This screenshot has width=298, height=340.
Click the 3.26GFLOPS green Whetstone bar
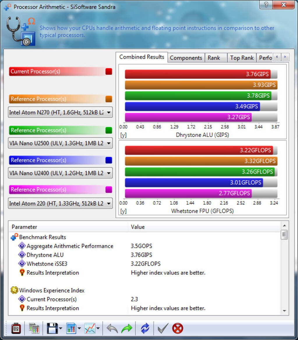pos(200,172)
